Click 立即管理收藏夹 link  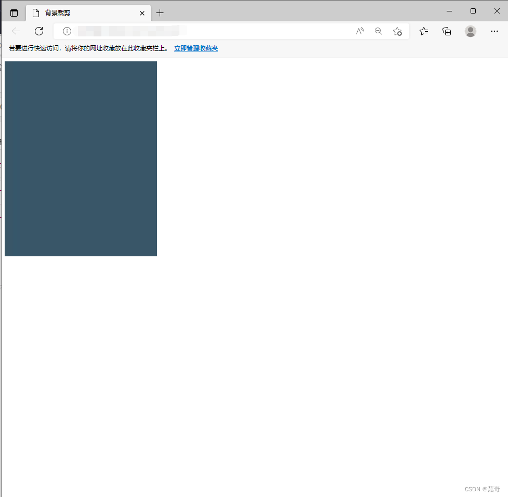[x=196, y=48]
